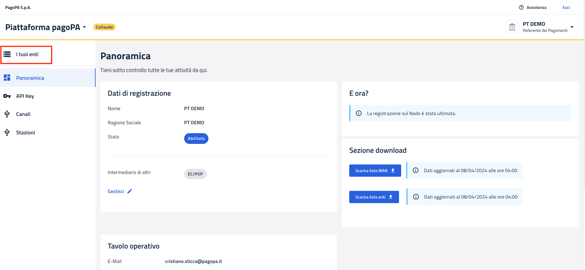The image size is (585, 270).
Task: Click the Panoramica dashboard icon
Action: (7, 78)
